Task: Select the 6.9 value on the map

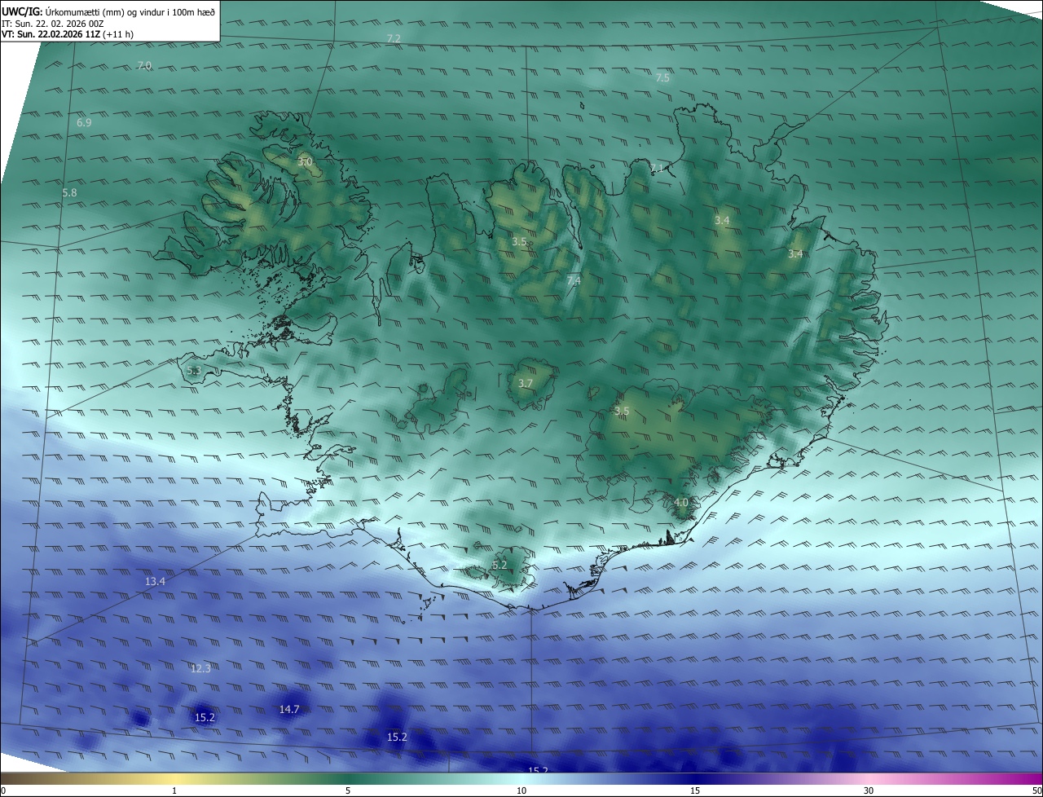Action: [x=84, y=122]
